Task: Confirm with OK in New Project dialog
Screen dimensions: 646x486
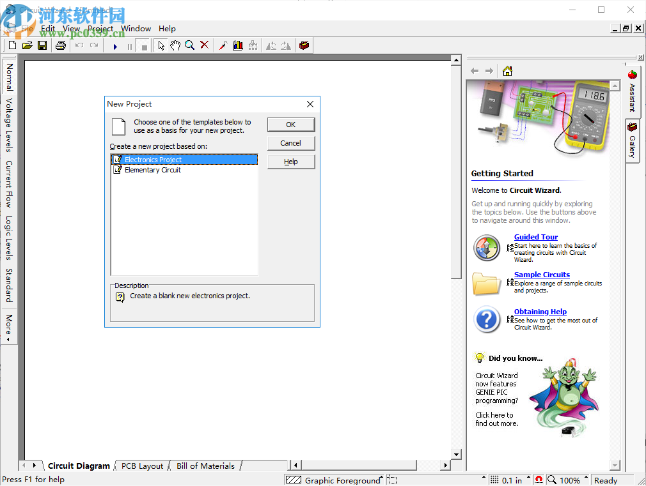Action: [291, 125]
